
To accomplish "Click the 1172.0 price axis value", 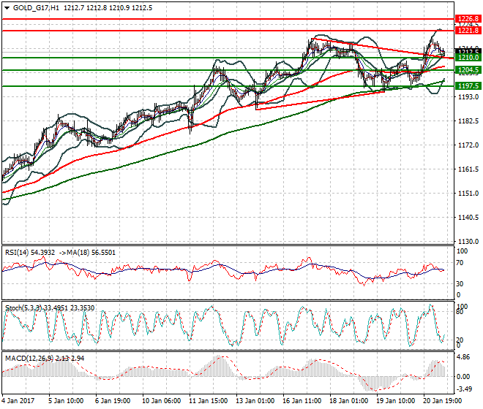I will click(468, 145).
